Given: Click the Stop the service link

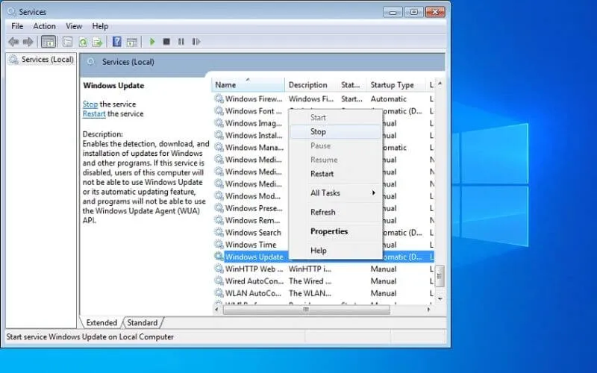Looking at the screenshot, I should (90, 104).
